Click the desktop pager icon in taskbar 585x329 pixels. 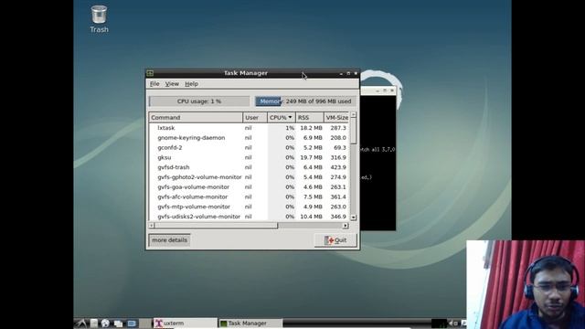[x=132, y=324]
